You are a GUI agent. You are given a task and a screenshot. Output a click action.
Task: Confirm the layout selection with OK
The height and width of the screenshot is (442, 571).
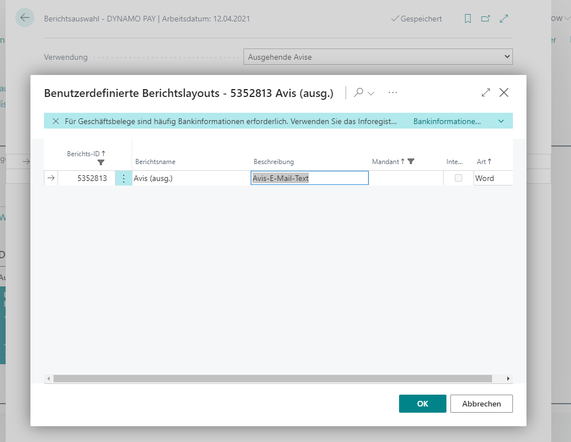tap(422, 404)
